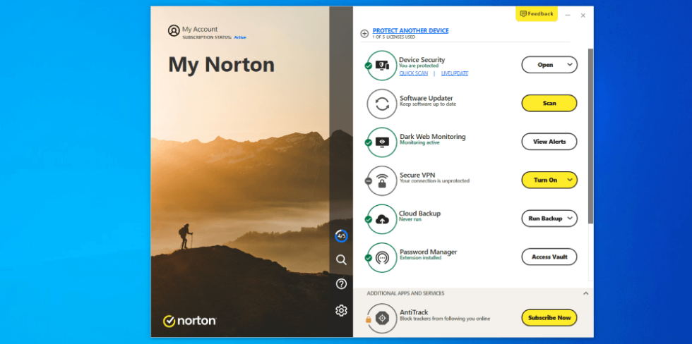This screenshot has width=692, height=344.
Task: Click the Quick Scan link
Action: [x=414, y=73]
